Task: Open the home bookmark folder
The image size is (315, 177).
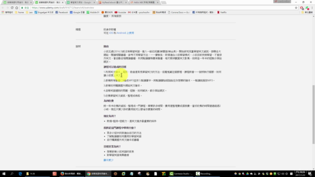Action: click(20, 12)
